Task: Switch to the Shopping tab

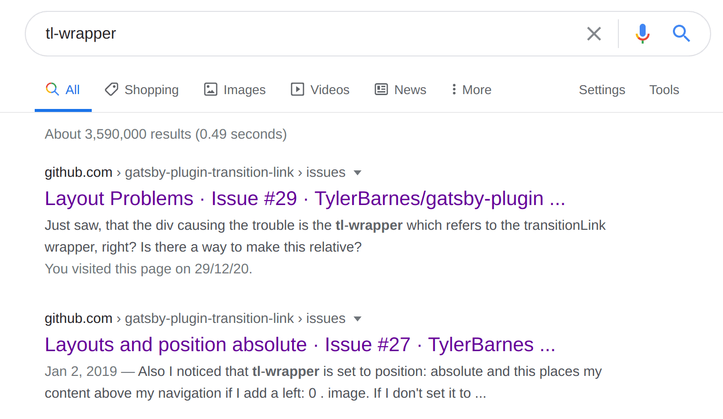Action: point(141,90)
